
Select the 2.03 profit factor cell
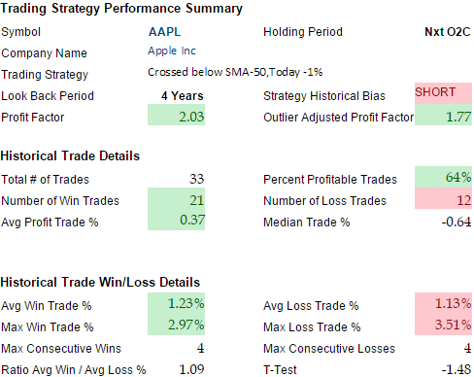click(x=176, y=115)
